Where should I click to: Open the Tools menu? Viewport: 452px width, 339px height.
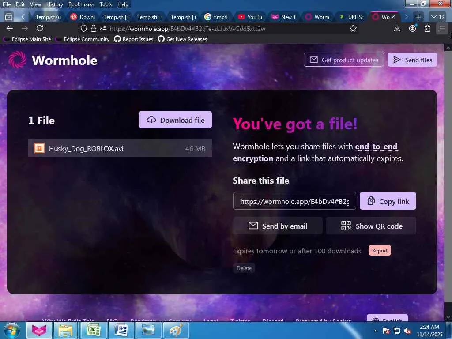tap(106, 4)
